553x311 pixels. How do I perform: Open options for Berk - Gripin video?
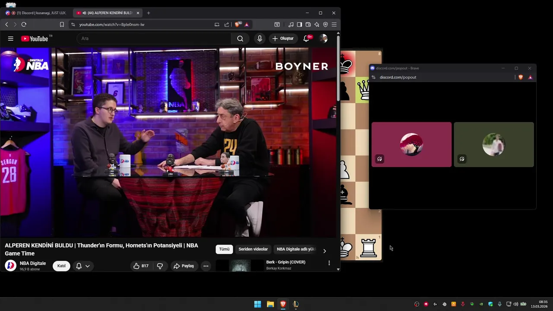[329, 263]
